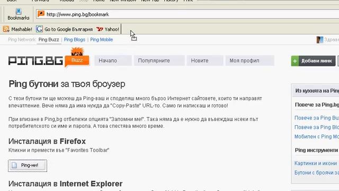Open the Популярните tab

click(159, 60)
